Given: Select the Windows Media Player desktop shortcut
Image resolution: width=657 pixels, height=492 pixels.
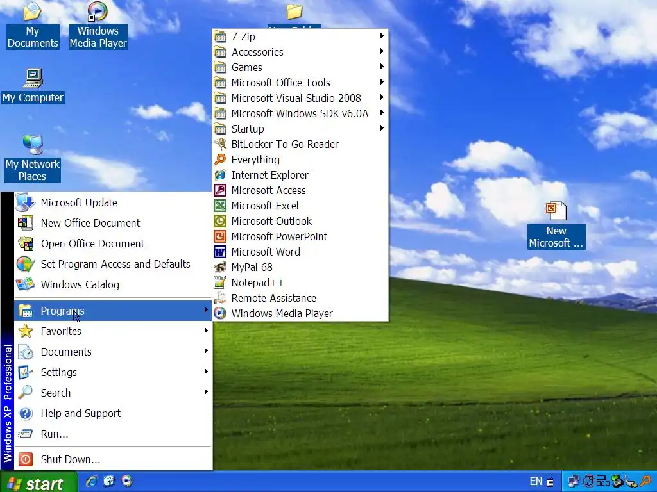Looking at the screenshot, I should click(98, 26).
